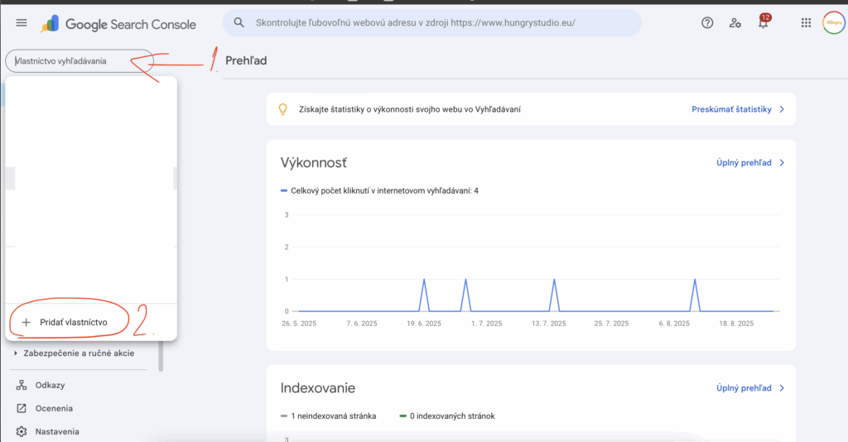
Task: Click Preskúmať štatistiky link
Action: (731, 109)
